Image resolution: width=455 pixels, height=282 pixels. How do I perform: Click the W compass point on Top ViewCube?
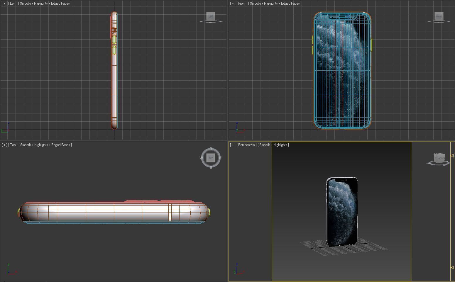click(201, 158)
